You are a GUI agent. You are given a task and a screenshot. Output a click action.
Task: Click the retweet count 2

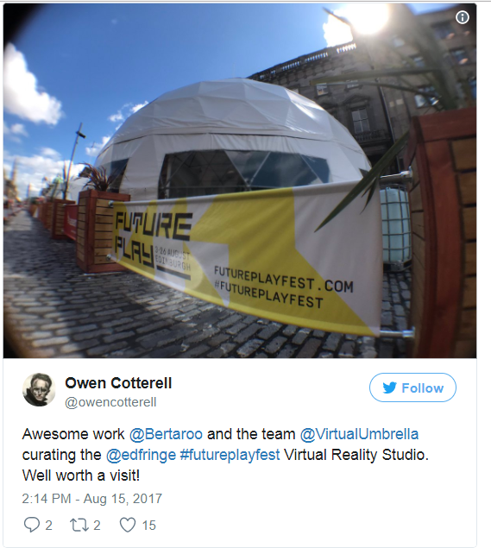[x=97, y=526]
